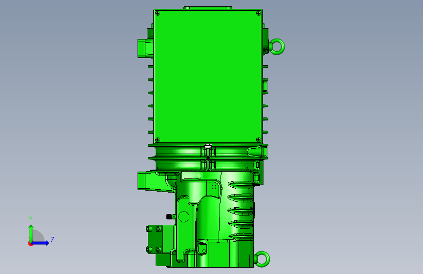The image size is (423, 274).
Task: Pick the bottom-right corner screw of the cover
Action: (x=258, y=140)
